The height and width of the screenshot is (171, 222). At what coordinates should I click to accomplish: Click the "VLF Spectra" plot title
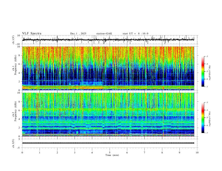pos(32,34)
